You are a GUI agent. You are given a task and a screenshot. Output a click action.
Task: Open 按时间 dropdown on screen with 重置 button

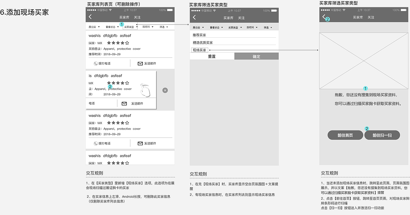click(x=252, y=27)
